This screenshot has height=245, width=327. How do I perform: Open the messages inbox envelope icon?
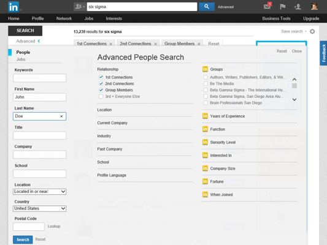pos(267,6)
